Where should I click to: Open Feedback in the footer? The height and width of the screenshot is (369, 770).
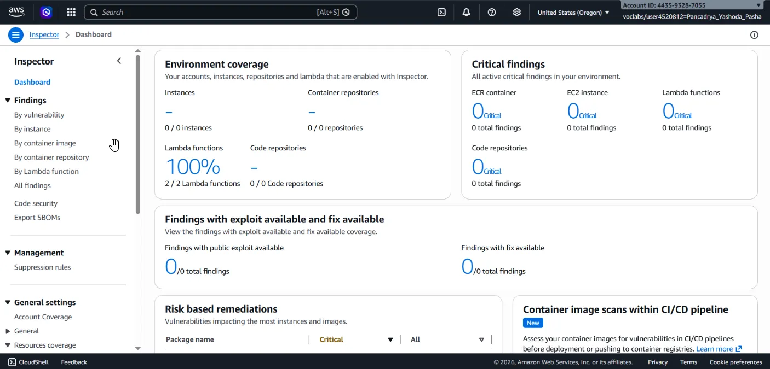74,362
